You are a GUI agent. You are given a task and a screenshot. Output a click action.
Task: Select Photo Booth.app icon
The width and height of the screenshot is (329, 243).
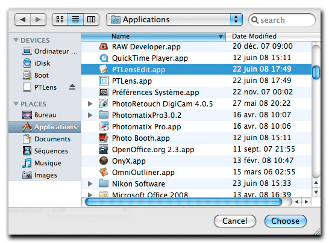104,138
